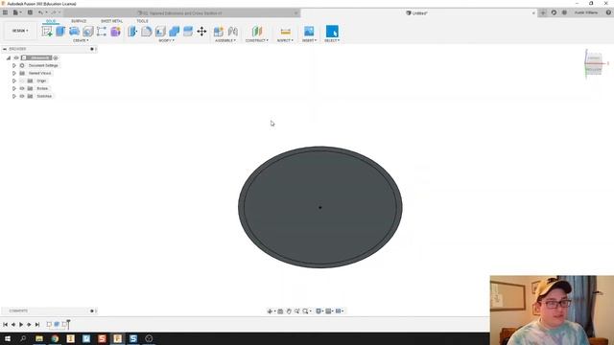The height and width of the screenshot is (345, 614).
Task: Select the Shell tool icon
Action: (x=160, y=32)
